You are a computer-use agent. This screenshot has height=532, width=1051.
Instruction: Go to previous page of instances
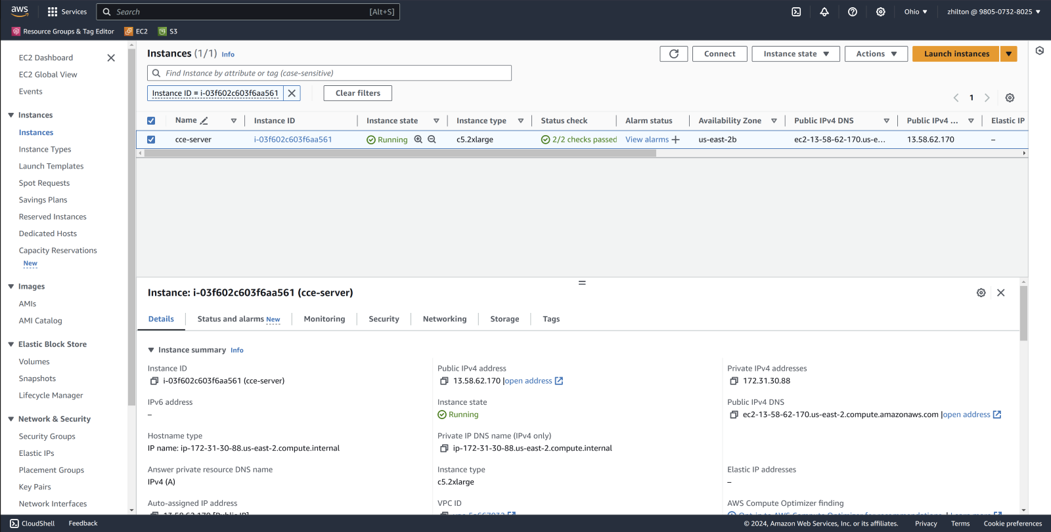tap(956, 98)
